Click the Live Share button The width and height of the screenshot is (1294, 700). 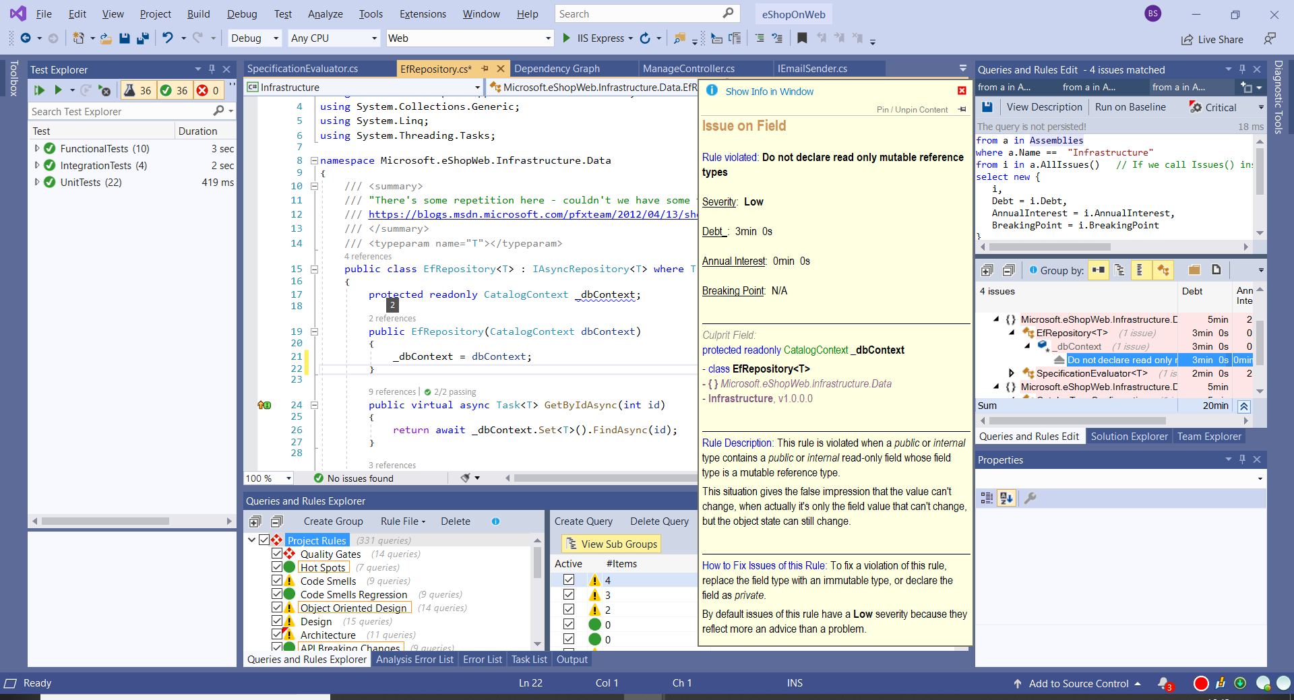click(x=1212, y=40)
